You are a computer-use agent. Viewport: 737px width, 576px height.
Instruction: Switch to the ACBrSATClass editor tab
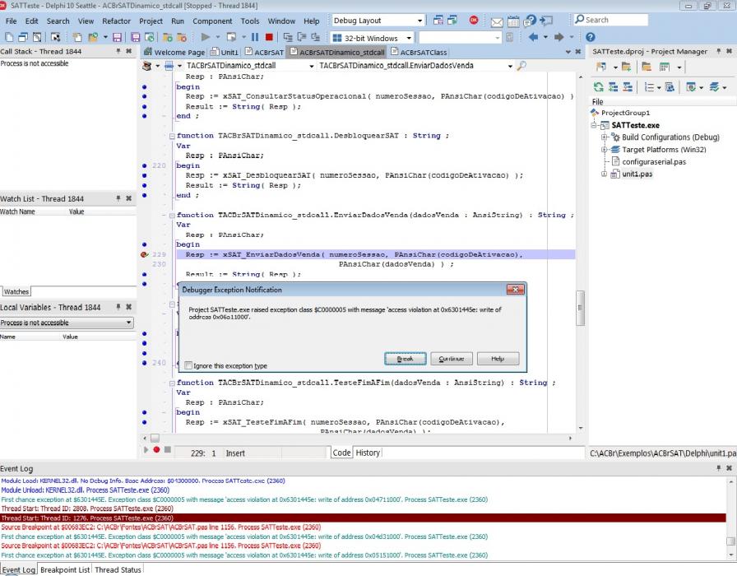pyautogui.click(x=419, y=52)
